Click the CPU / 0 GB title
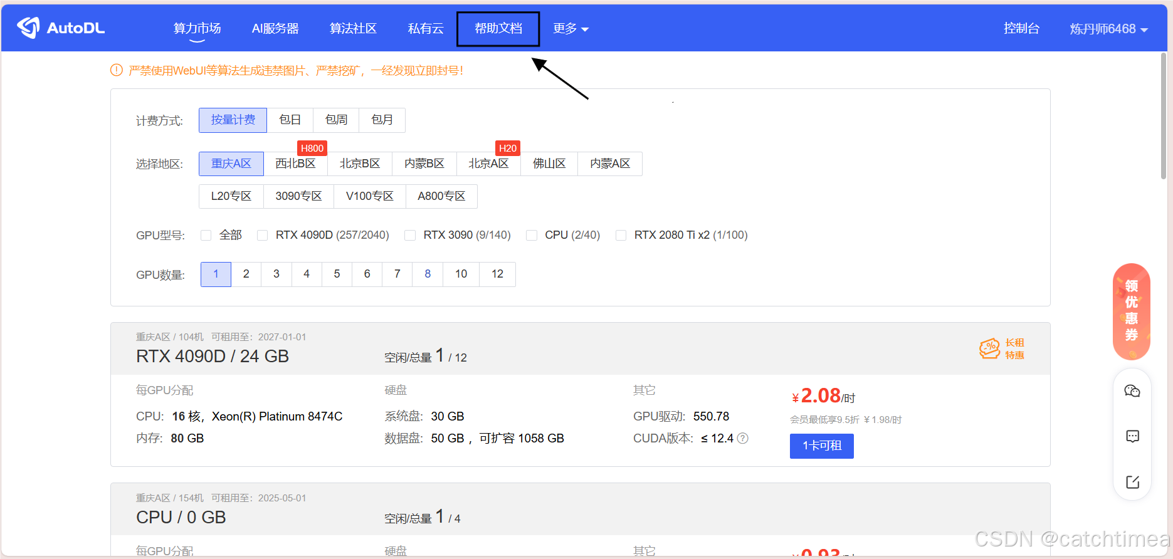The image size is (1173, 559). 181,518
